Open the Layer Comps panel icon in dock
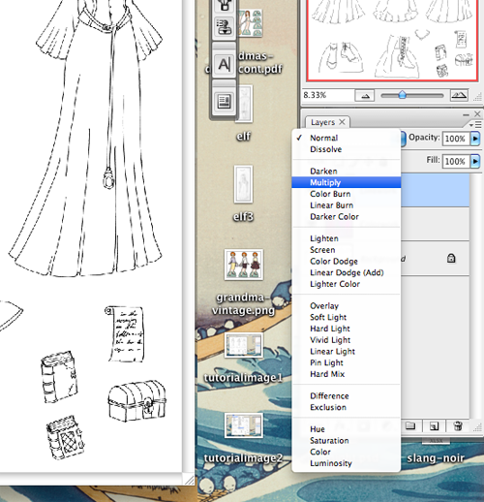Image resolution: width=484 pixels, height=502 pixels. point(225,102)
